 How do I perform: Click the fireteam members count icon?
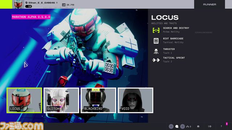point(188,126)
